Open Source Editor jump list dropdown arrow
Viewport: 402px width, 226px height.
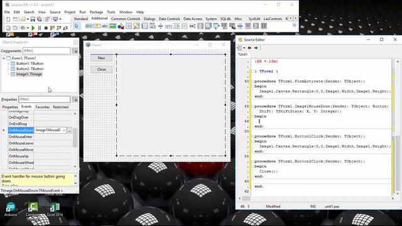pyautogui.click(x=244, y=48)
